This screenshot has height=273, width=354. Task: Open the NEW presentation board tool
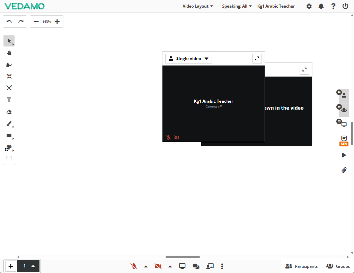click(x=344, y=141)
